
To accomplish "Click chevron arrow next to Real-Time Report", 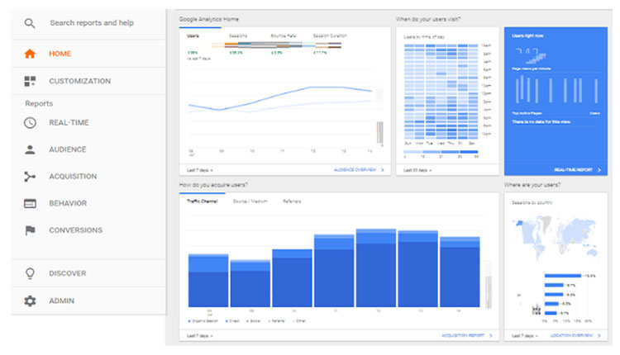I will click(599, 170).
